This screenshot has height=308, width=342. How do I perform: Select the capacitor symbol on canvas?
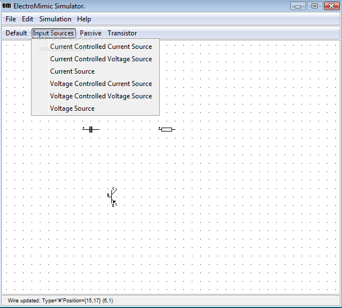(x=91, y=129)
